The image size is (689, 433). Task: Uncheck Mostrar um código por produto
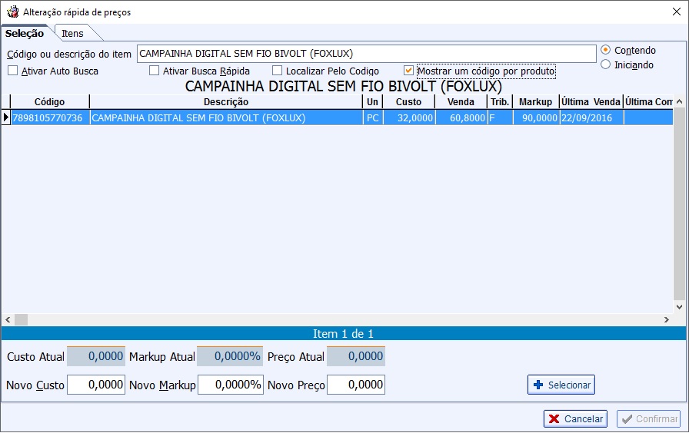pos(408,71)
